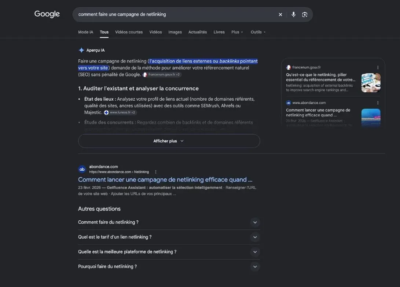The height and width of the screenshot is (287, 400).
Task: Click the Autres questions heading
Action: (99, 209)
